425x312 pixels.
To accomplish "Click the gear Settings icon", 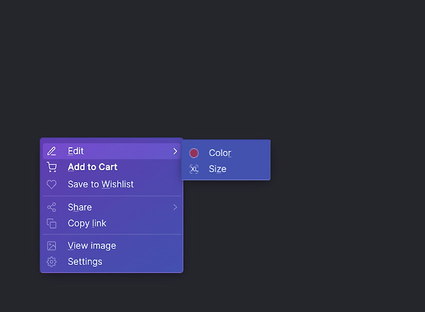I will coord(52,262).
